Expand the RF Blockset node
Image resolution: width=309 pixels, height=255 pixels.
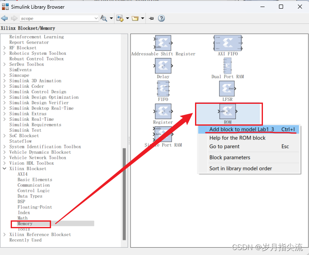click(5, 48)
